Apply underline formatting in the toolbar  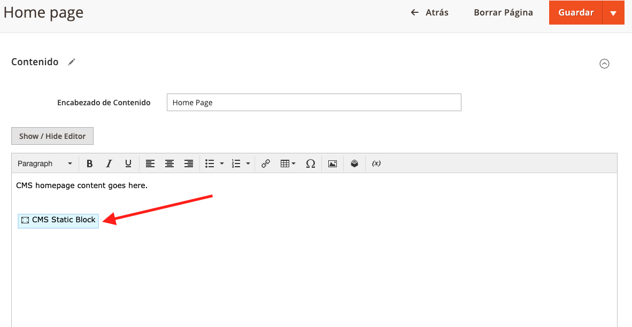128,163
